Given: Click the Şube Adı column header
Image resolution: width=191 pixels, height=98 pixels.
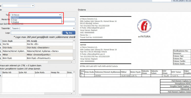Looking at the screenshot, I should (26, 72).
